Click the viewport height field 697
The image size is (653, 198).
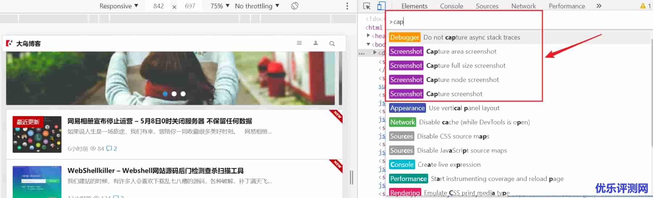[190, 6]
